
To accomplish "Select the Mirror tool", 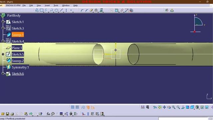I will click(x=96, y=10).
